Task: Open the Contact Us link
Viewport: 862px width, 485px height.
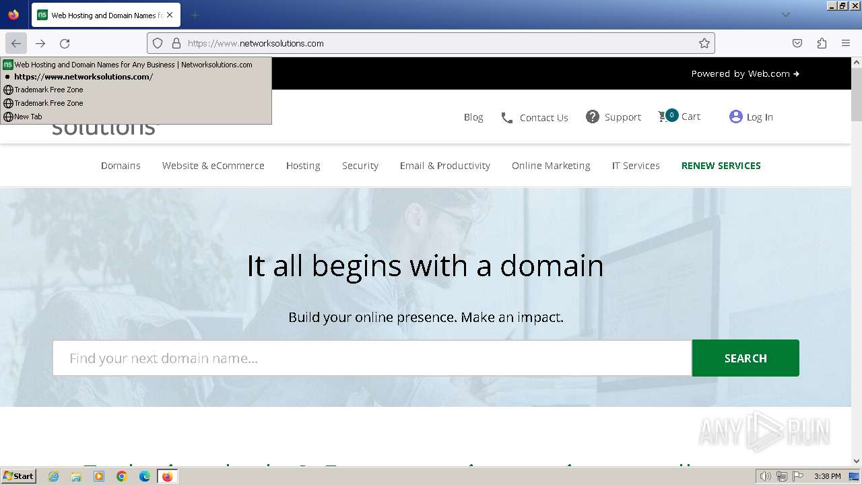Action: coord(544,118)
